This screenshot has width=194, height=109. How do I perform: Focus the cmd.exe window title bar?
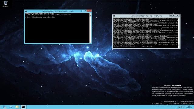click(x=58, y=11)
